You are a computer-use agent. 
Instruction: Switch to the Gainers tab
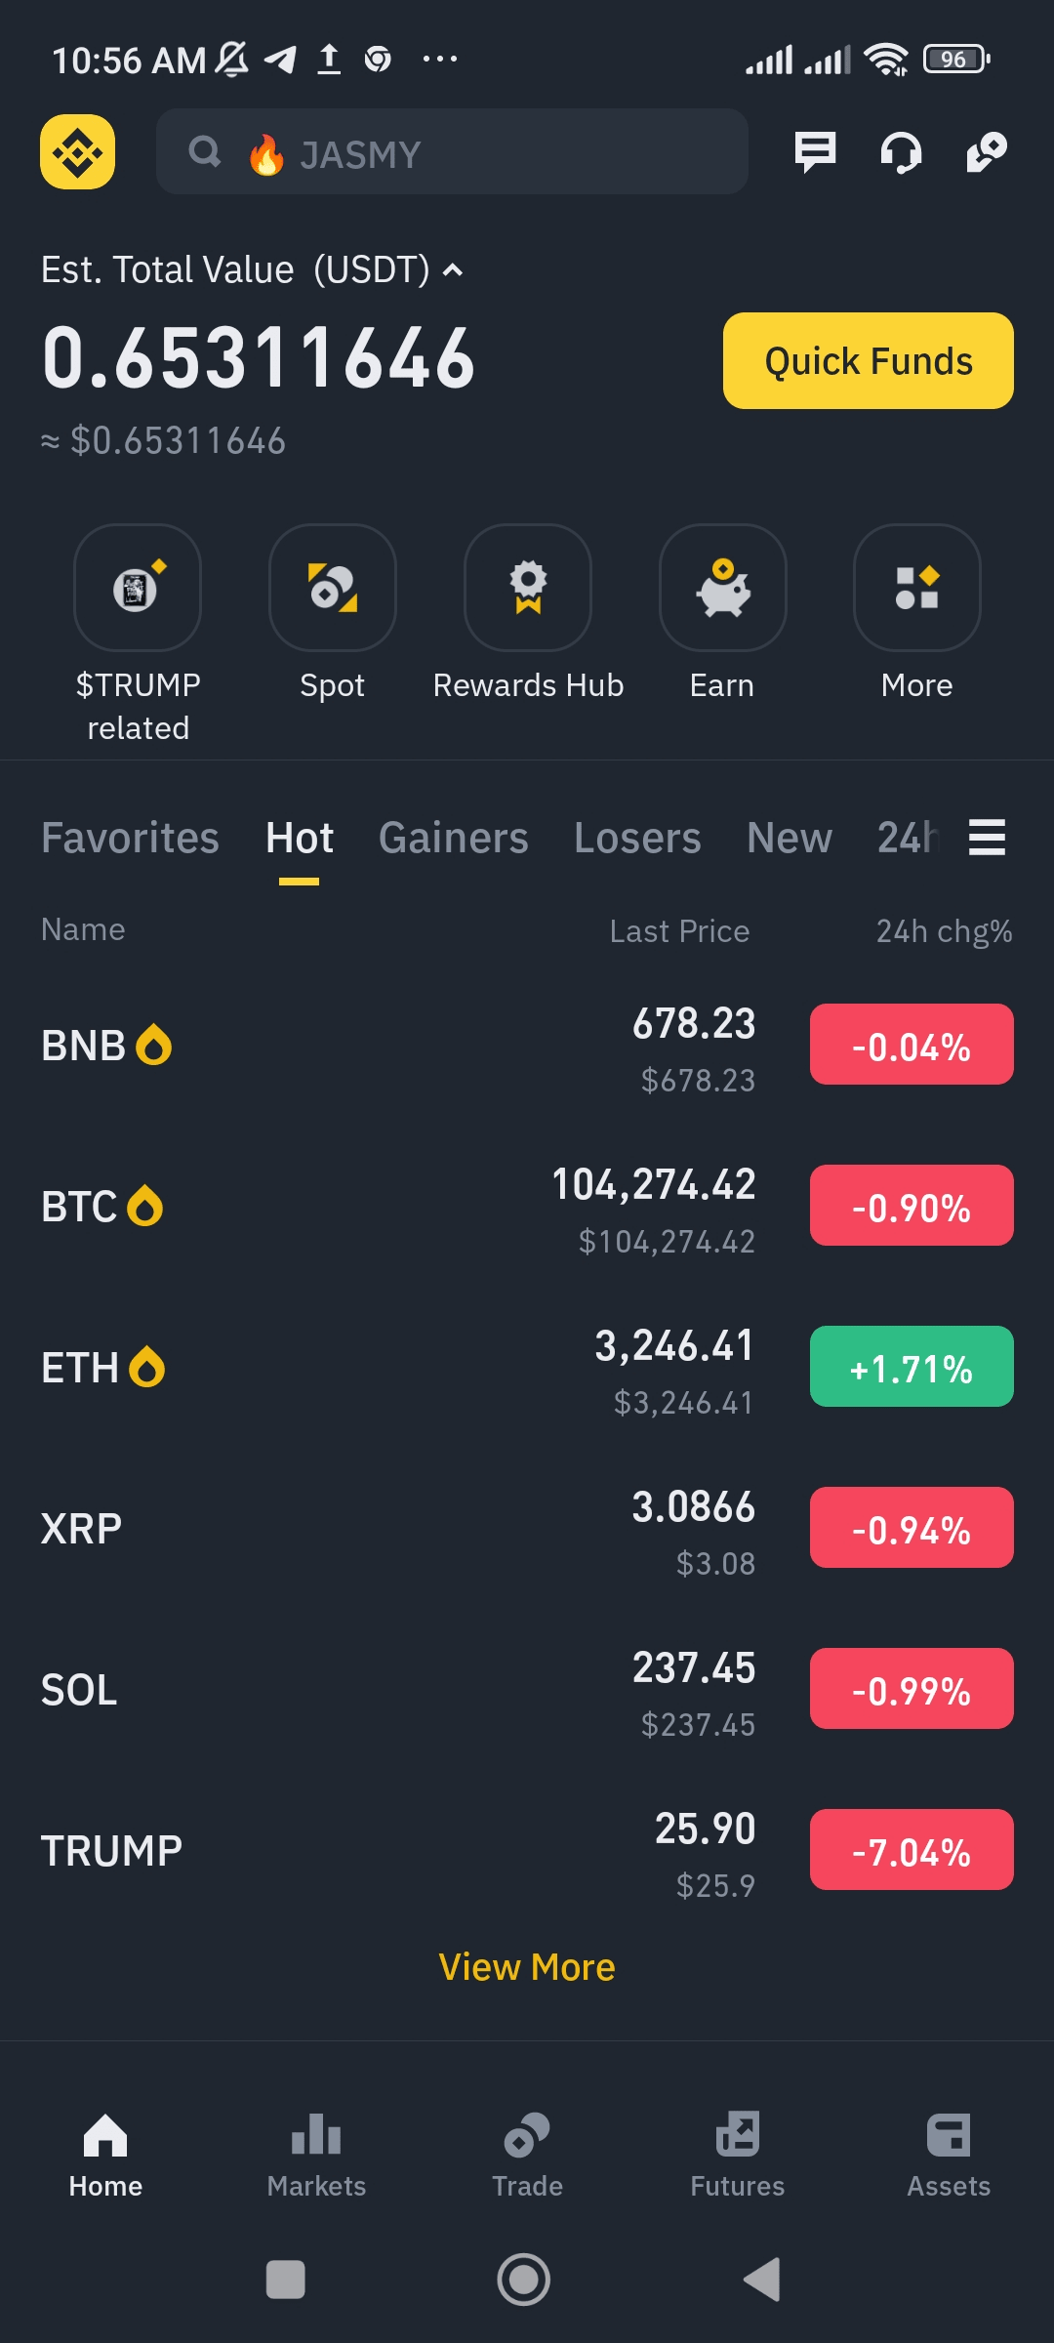pyautogui.click(x=453, y=838)
